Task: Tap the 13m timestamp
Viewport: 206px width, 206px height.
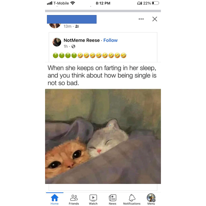Action: click(67, 26)
